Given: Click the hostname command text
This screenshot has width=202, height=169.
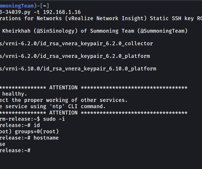Looking at the screenshot, I should coord(46,138).
